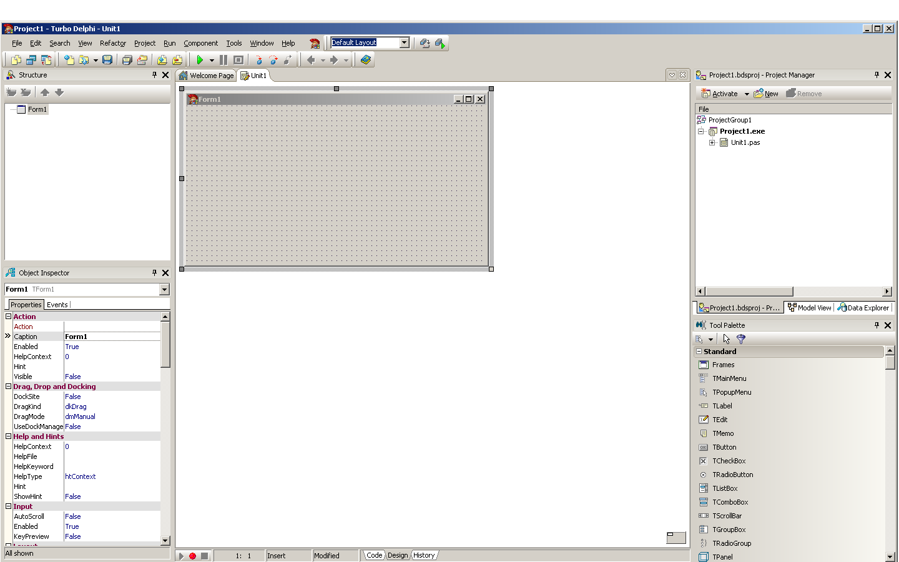Screen dimensions: 899x562
Task: Run the project with the green arrow
Action: 200,60
